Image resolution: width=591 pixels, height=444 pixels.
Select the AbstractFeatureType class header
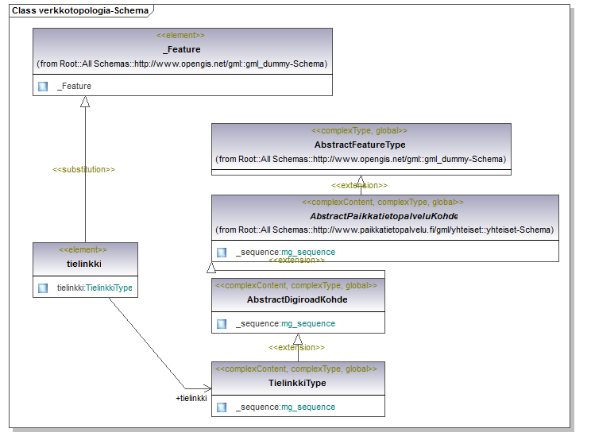(x=361, y=146)
